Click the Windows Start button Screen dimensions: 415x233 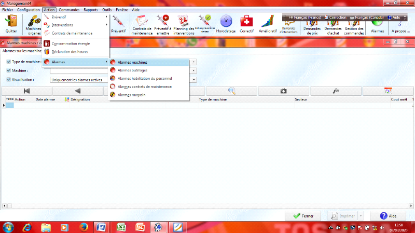[x=8, y=227]
